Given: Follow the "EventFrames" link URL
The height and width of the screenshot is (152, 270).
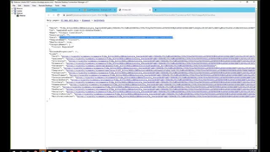Looking at the screenshot, I should (x=162, y=75).
